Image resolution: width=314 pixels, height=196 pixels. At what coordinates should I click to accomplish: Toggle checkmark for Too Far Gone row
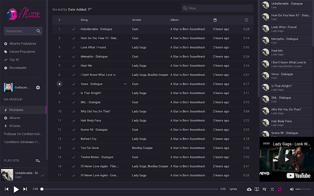click(74, 148)
